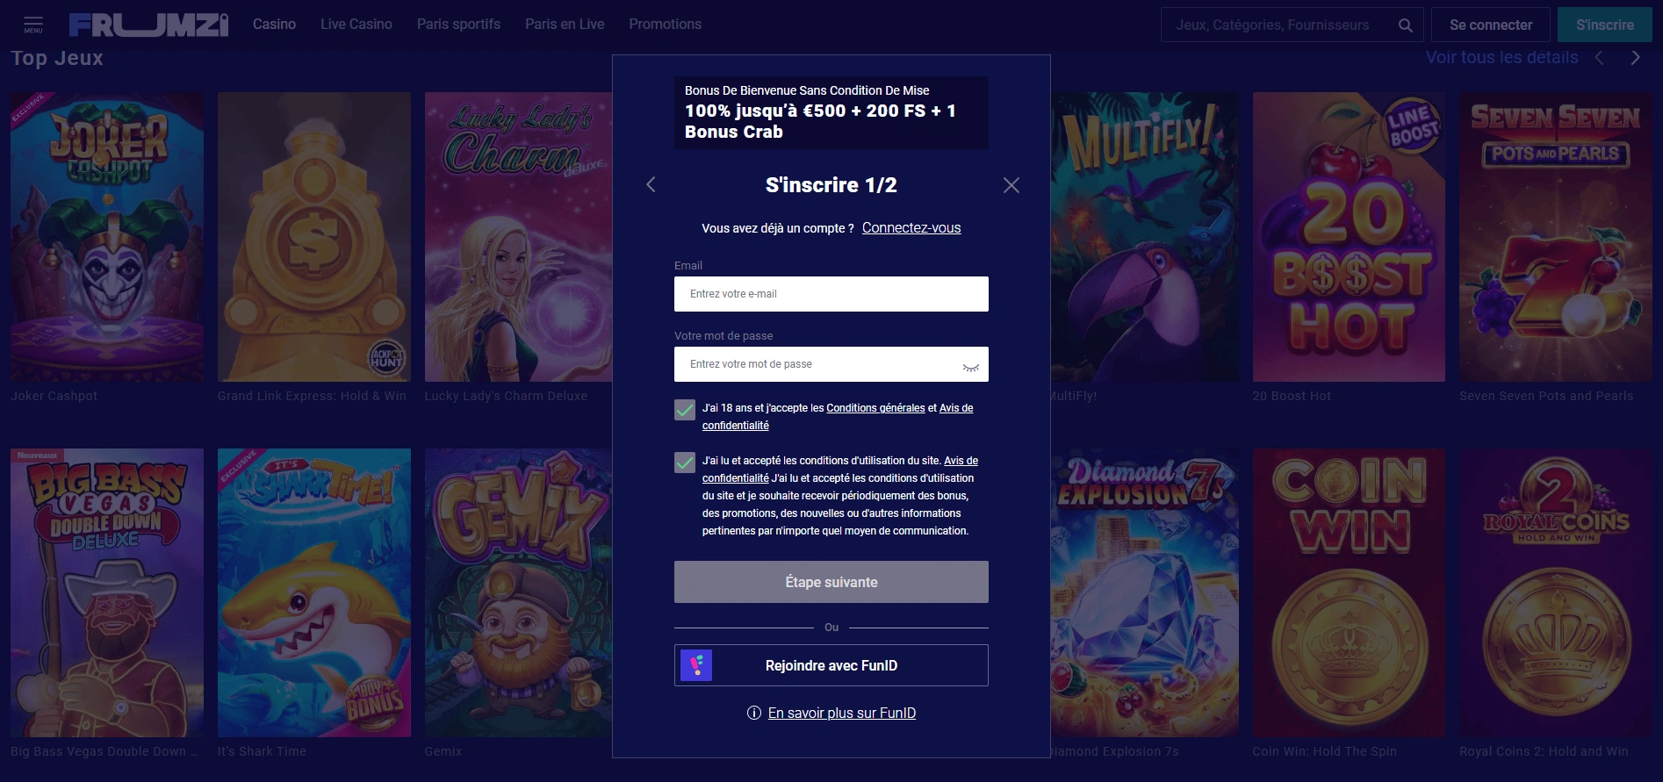Click the search magnifier icon
The image size is (1663, 782).
(x=1405, y=25)
